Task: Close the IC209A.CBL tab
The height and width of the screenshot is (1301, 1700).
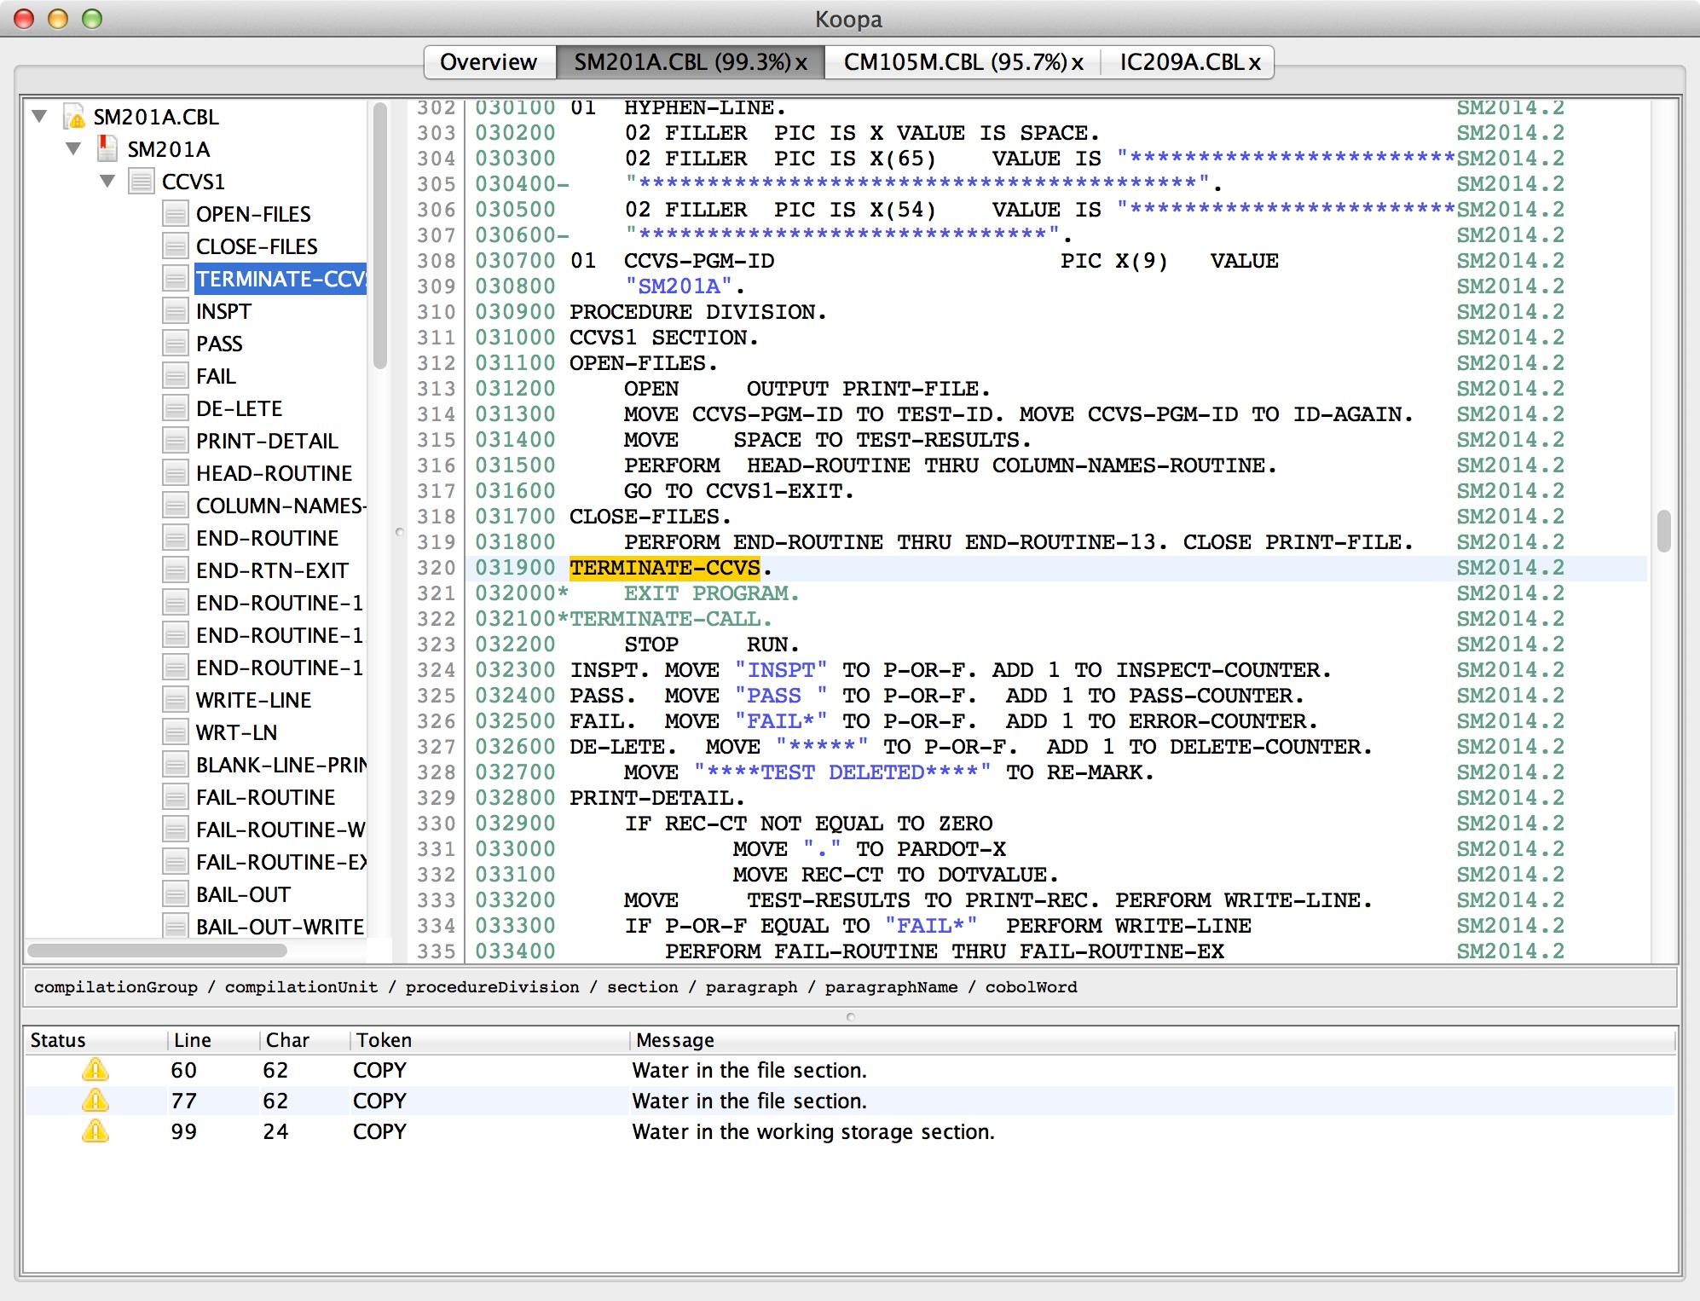Action: click(x=1254, y=63)
